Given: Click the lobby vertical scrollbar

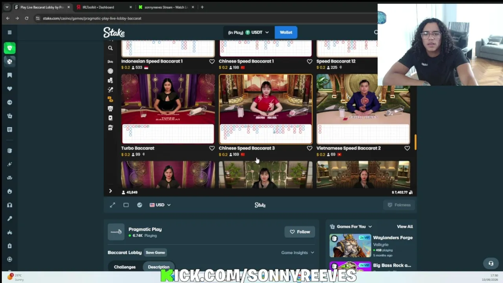Looking at the screenshot, I should [415, 142].
